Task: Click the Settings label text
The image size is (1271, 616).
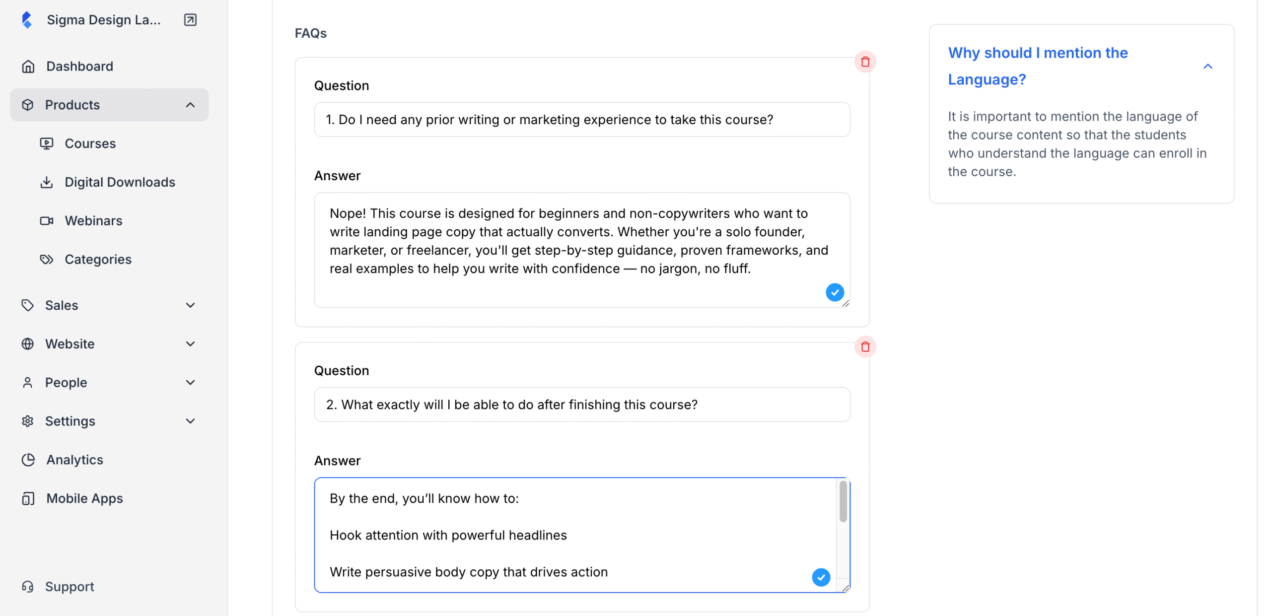Action: pos(70,421)
